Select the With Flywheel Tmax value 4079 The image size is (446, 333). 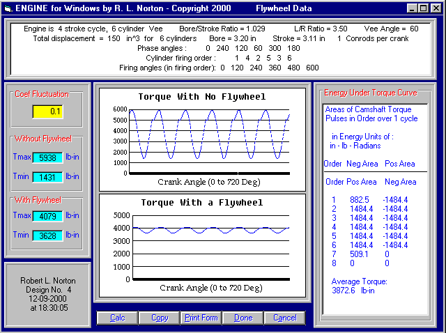[x=47, y=216]
